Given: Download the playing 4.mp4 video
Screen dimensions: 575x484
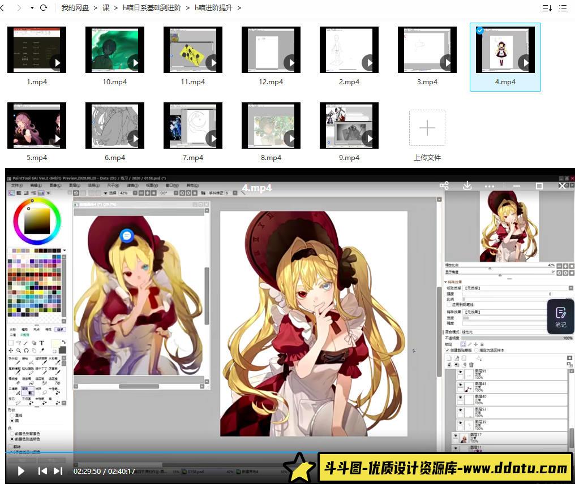Looking at the screenshot, I should (x=467, y=186).
